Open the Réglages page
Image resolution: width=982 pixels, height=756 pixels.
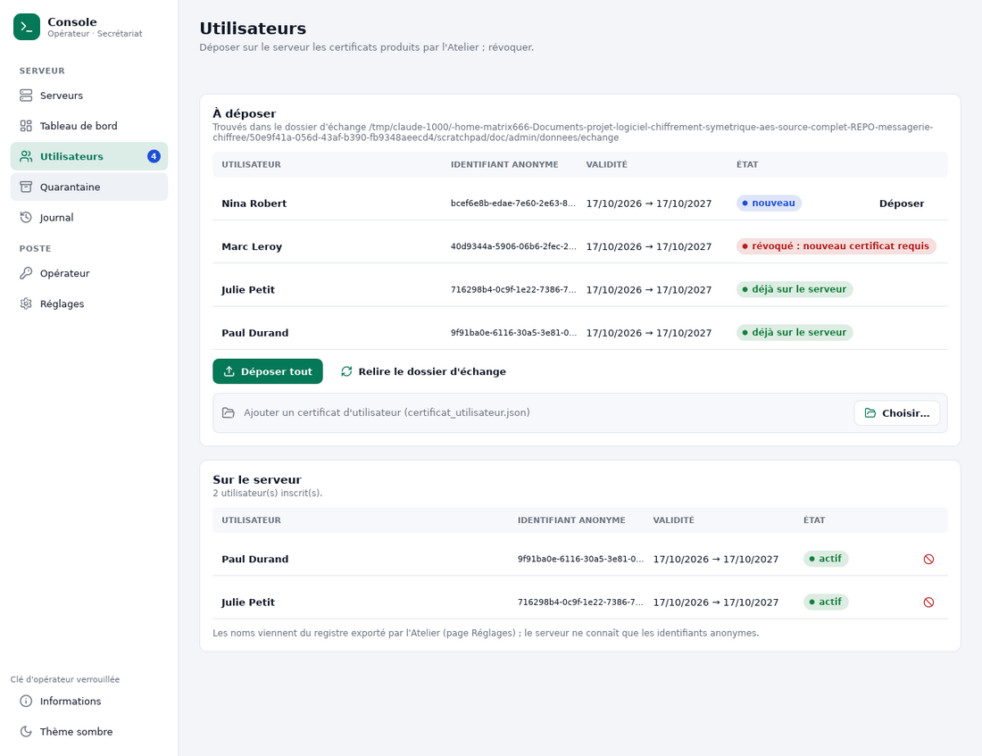(89, 303)
